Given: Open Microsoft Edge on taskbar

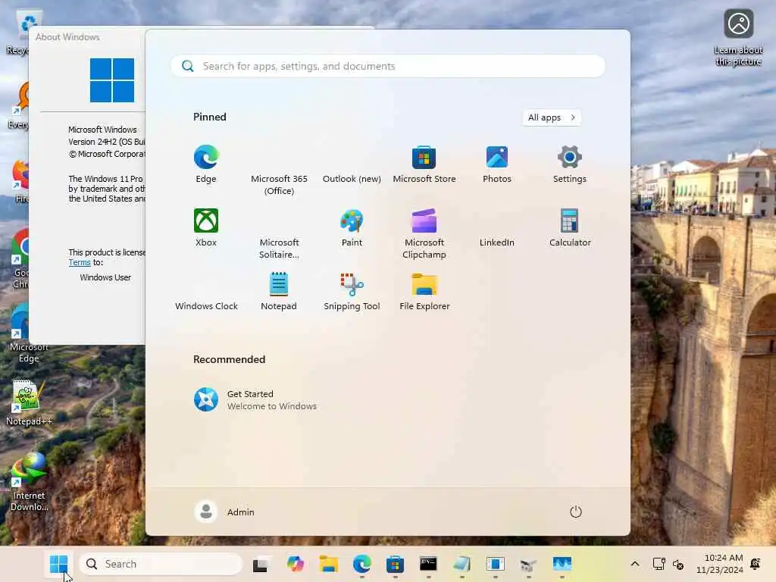Looking at the screenshot, I should [x=361, y=564].
